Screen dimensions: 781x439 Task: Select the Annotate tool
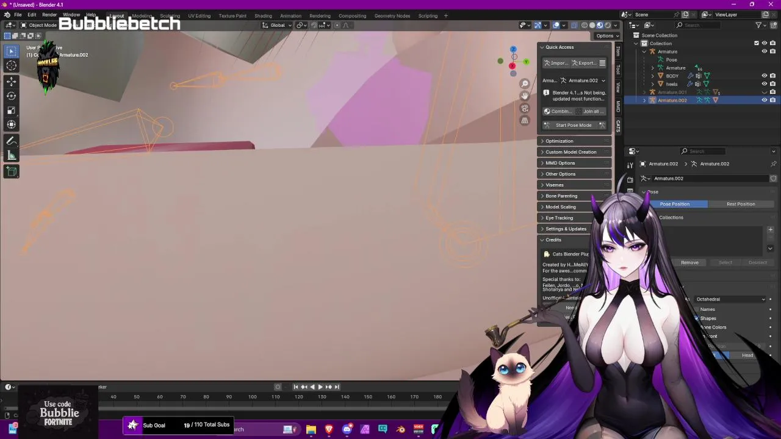pyautogui.click(x=12, y=141)
